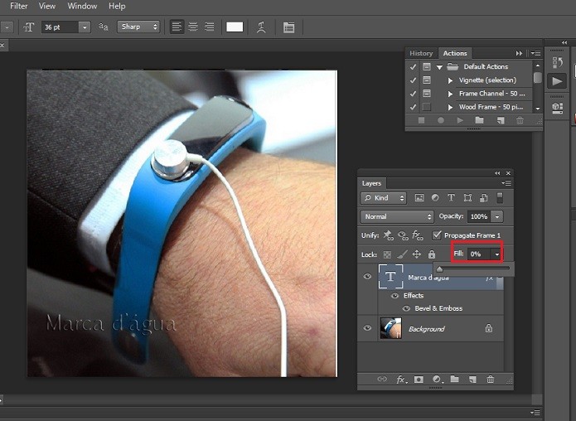Image resolution: width=576 pixels, height=421 pixels.
Task: Hide the Background layer
Action: tap(367, 327)
